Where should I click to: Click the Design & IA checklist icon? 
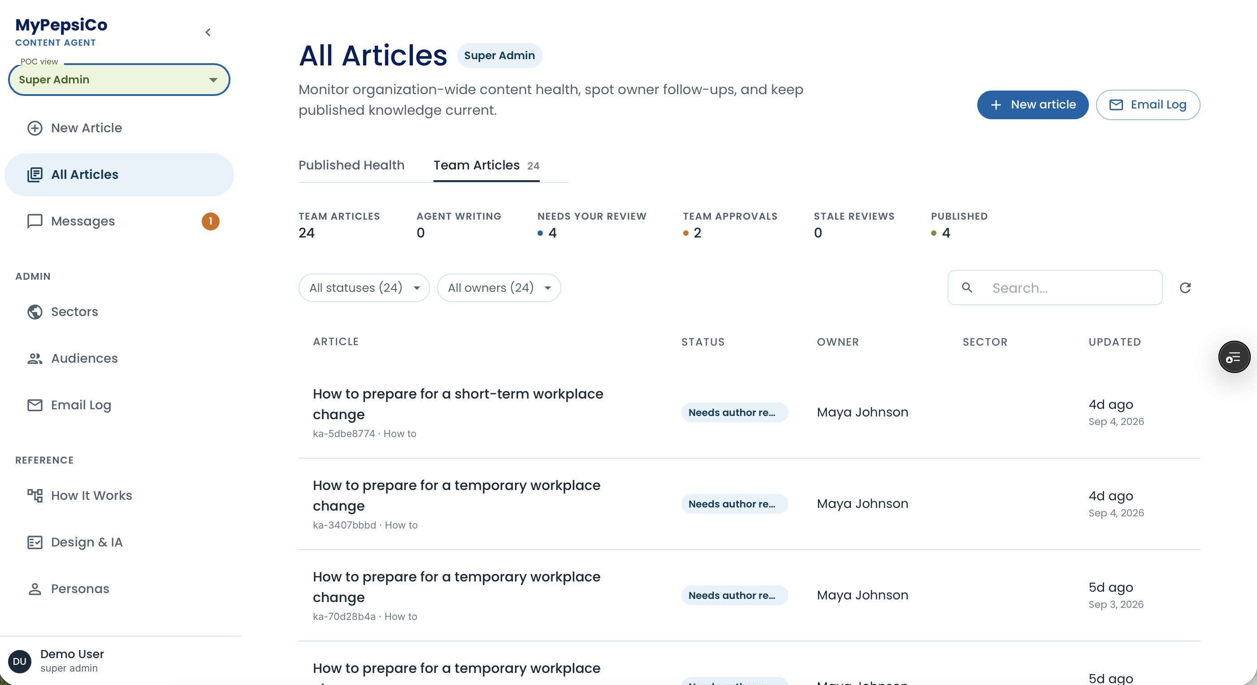coord(35,542)
